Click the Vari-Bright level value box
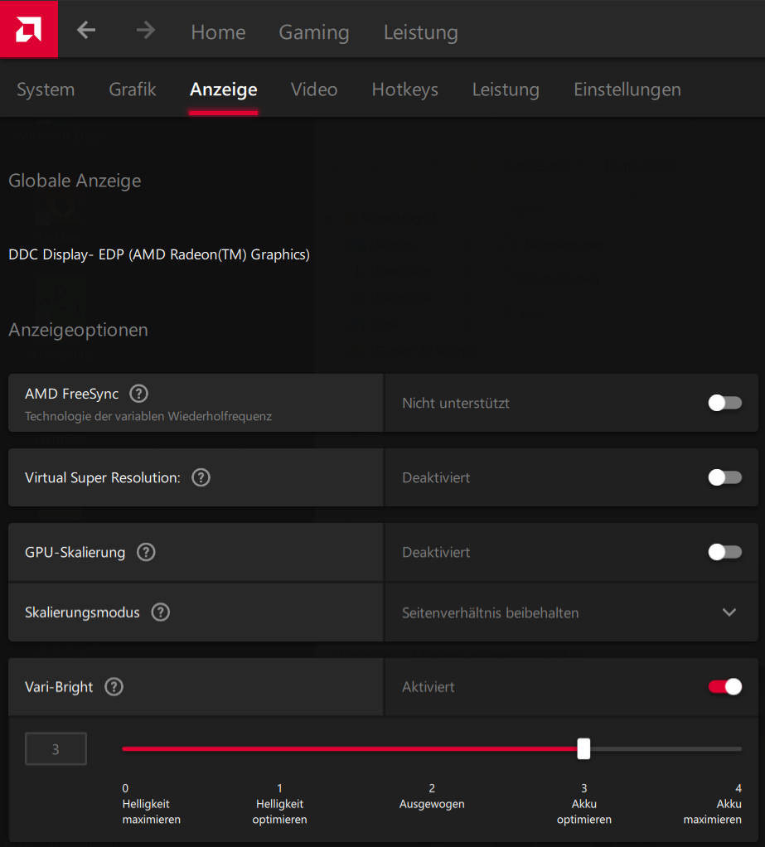The width and height of the screenshot is (765, 847). click(x=56, y=749)
